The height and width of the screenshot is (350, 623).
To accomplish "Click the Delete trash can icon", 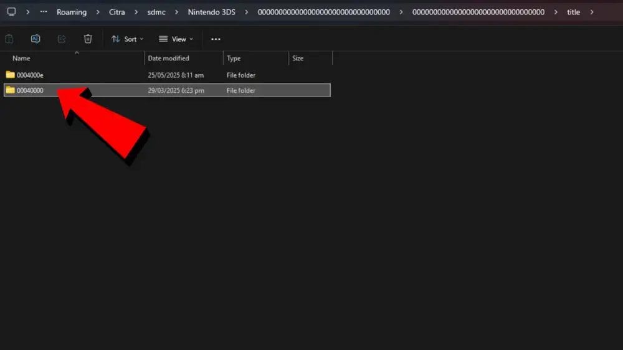I will coord(88,39).
